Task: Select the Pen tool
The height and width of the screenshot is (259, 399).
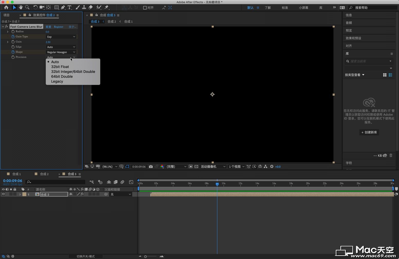Action: [63, 7]
